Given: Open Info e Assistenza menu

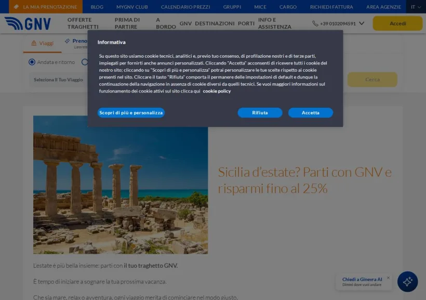Looking at the screenshot, I should [275, 23].
